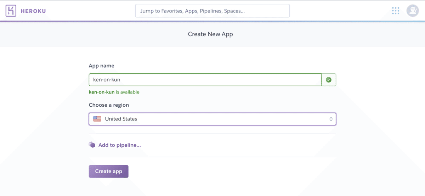Click the hexagon pipeline icon
Screen dimensions: 425x196
[x=92, y=145]
